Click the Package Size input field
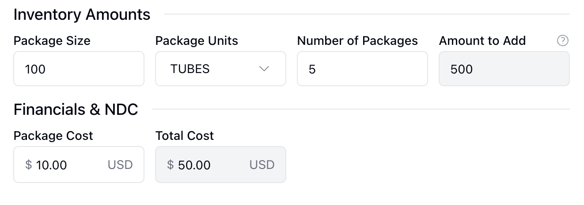584x205 pixels. pos(79,69)
